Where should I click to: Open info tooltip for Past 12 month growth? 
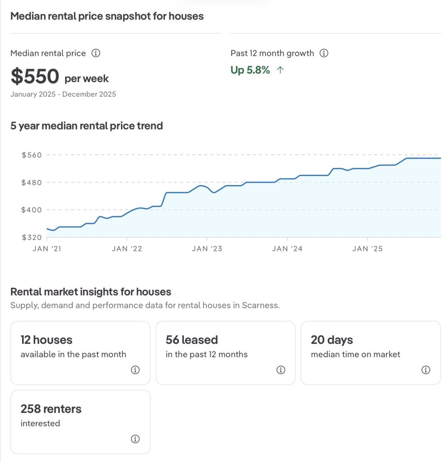coord(324,53)
